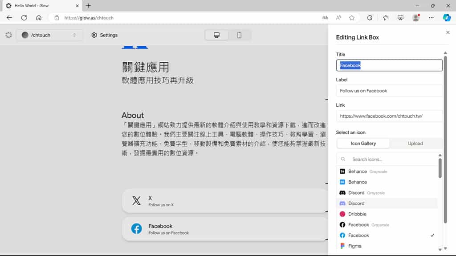Switch to mobile preview mode

(x=239, y=35)
